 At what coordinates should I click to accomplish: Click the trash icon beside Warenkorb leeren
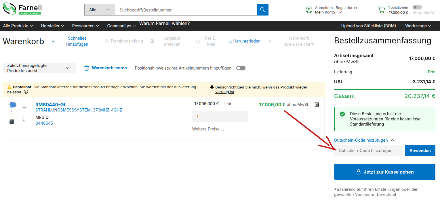click(87, 68)
